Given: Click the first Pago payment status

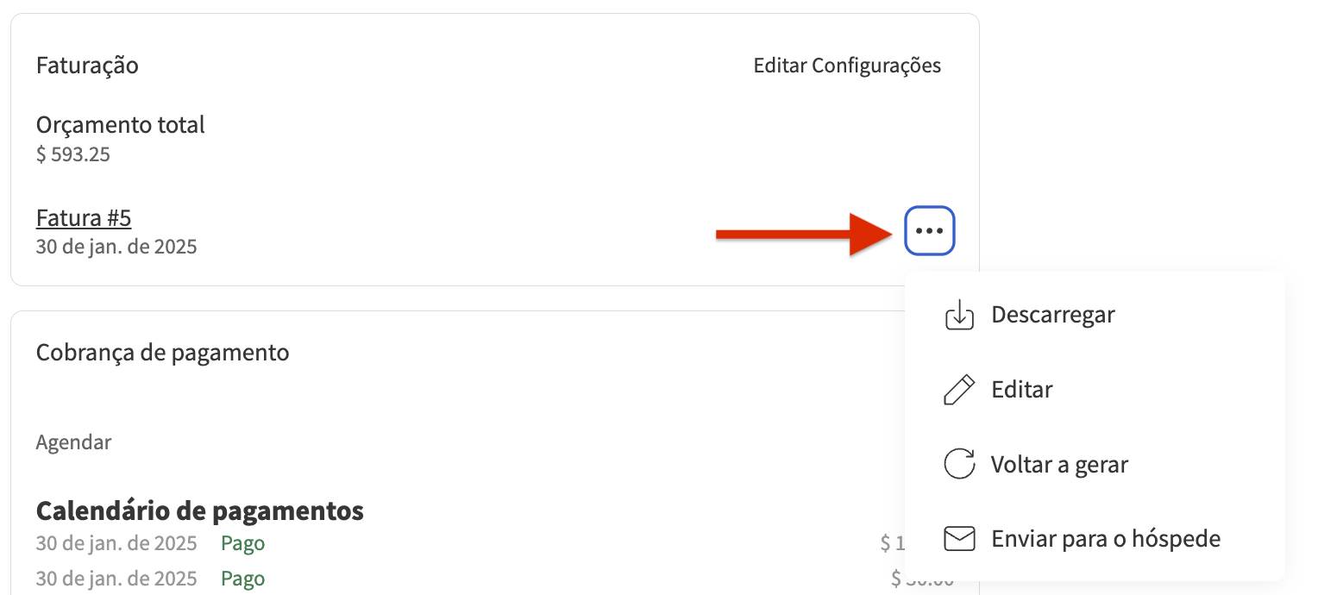Looking at the screenshot, I should tap(242, 542).
